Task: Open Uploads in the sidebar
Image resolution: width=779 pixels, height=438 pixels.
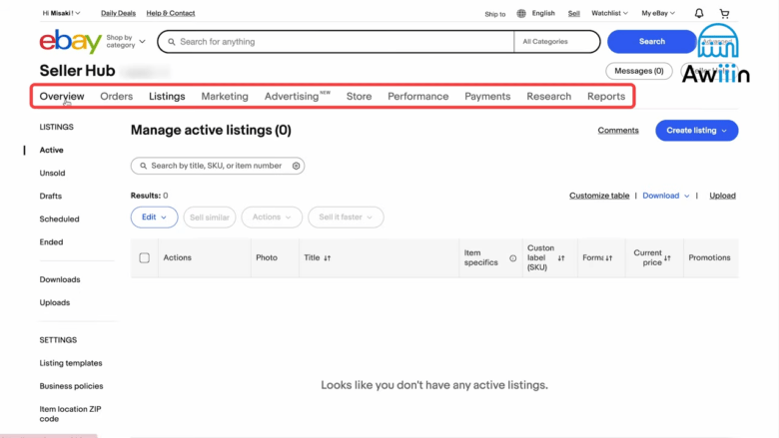Action: pyautogui.click(x=55, y=302)
